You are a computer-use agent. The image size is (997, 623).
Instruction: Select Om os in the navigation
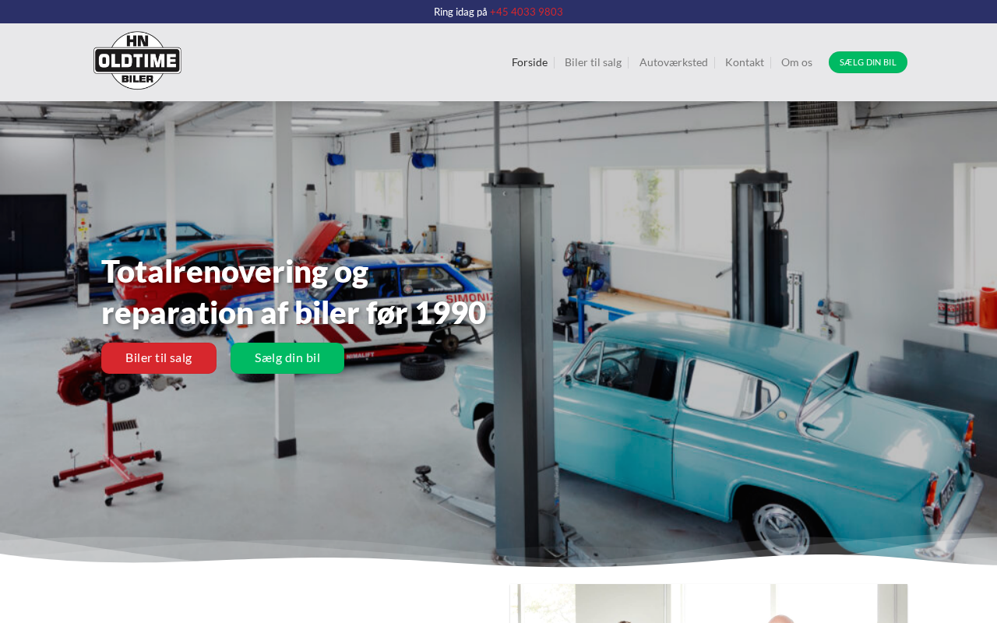point(796,62)
